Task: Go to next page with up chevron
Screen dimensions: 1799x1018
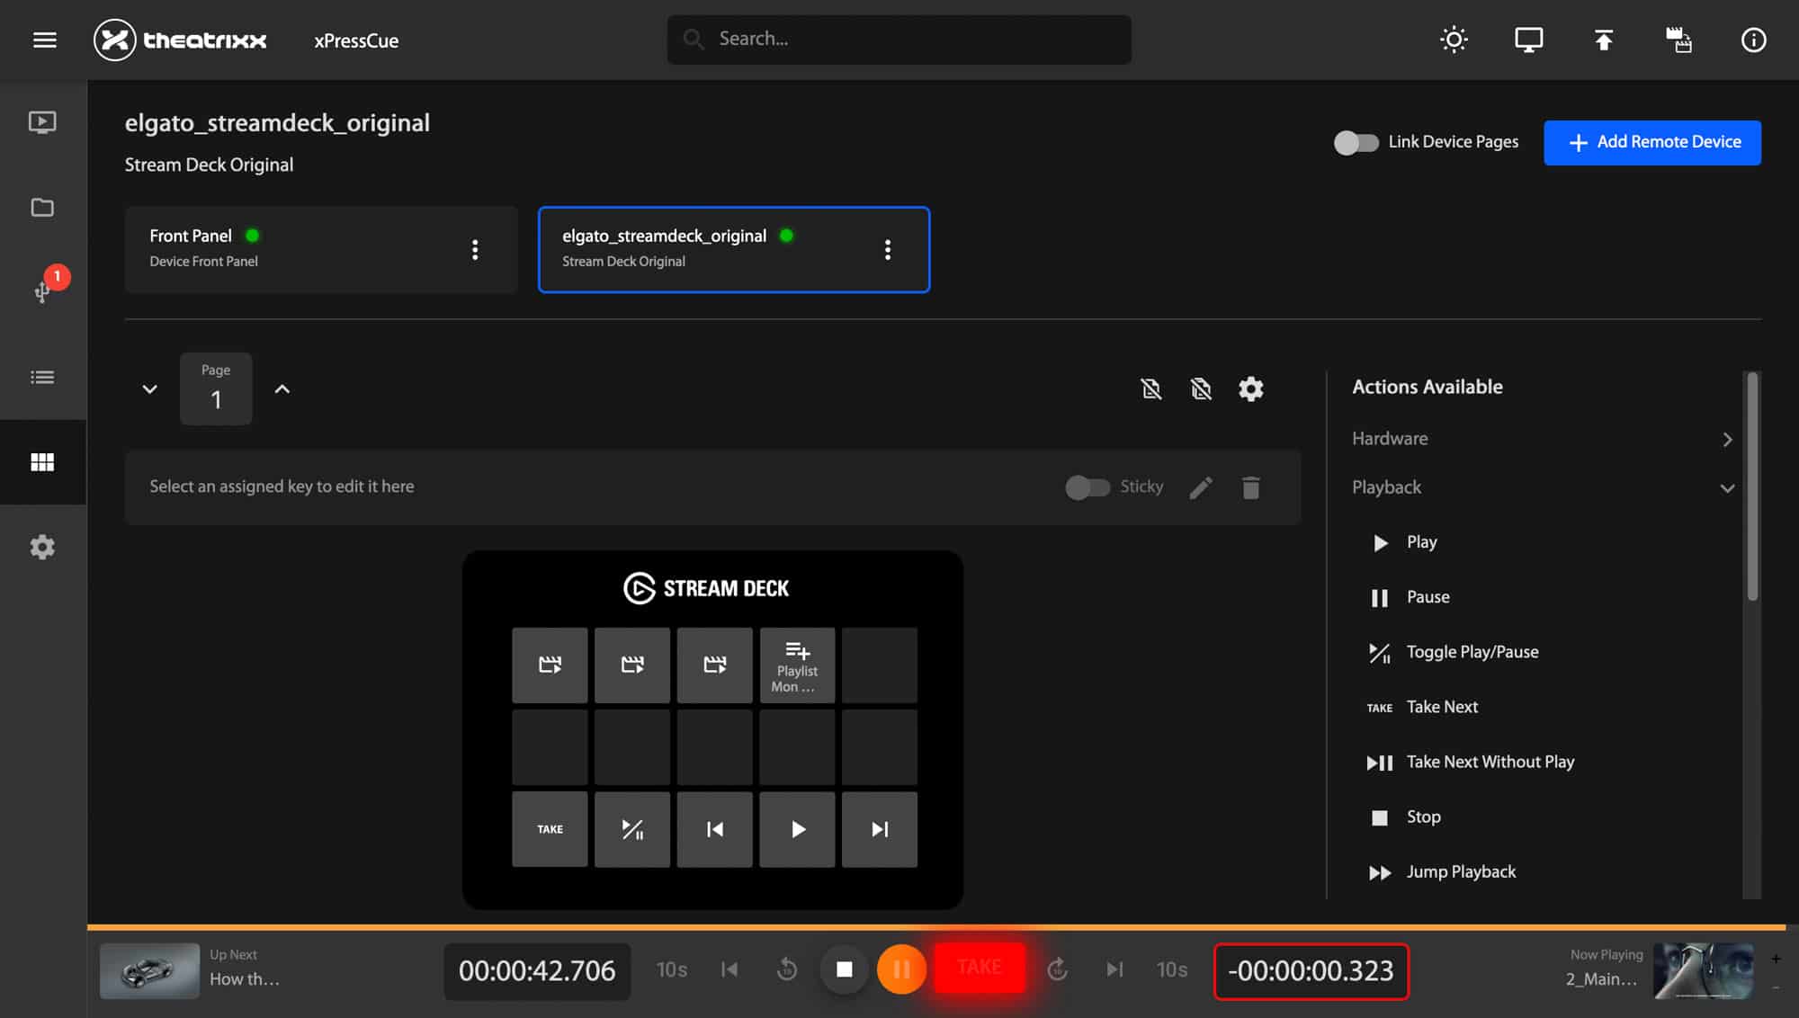Action: click(282, 388)
